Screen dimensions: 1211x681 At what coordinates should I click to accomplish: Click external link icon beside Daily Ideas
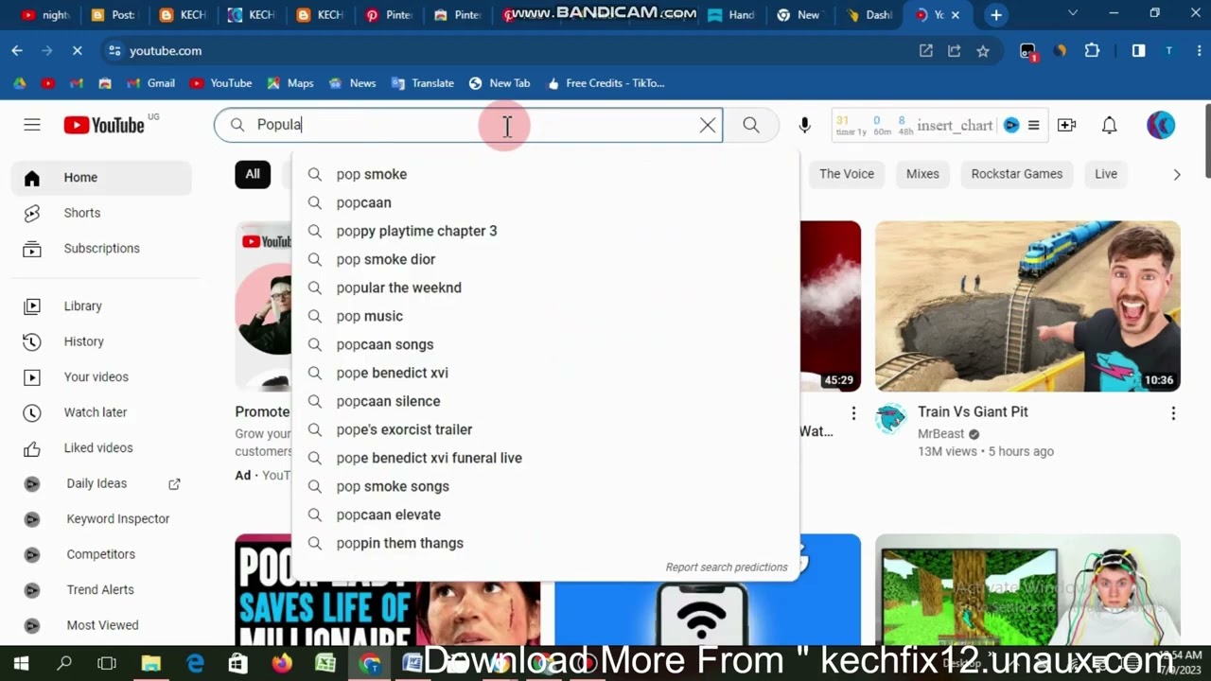174,483
